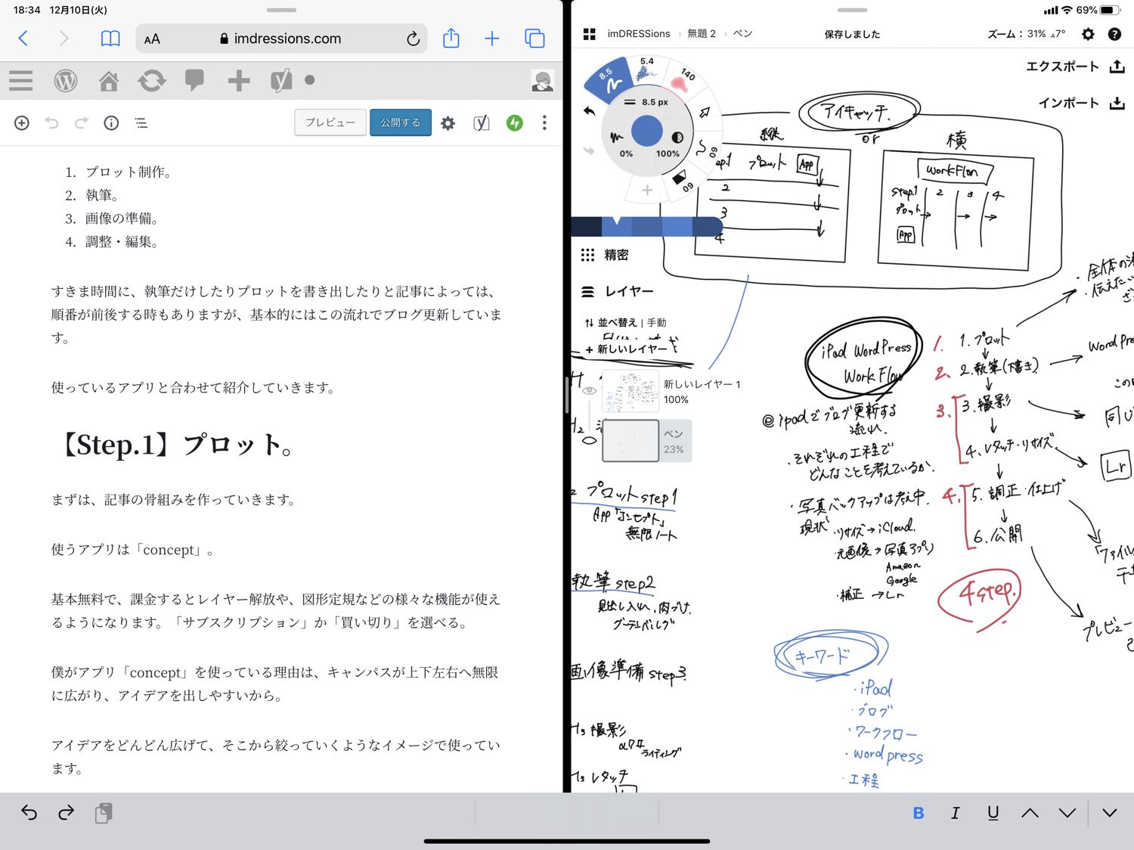Open a new Safari tab with plus
This screenshot has height=850, width=1134.
pos(492,39)
